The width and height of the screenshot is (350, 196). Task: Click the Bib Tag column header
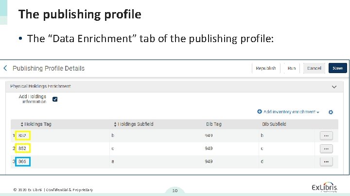coord(213,124)
